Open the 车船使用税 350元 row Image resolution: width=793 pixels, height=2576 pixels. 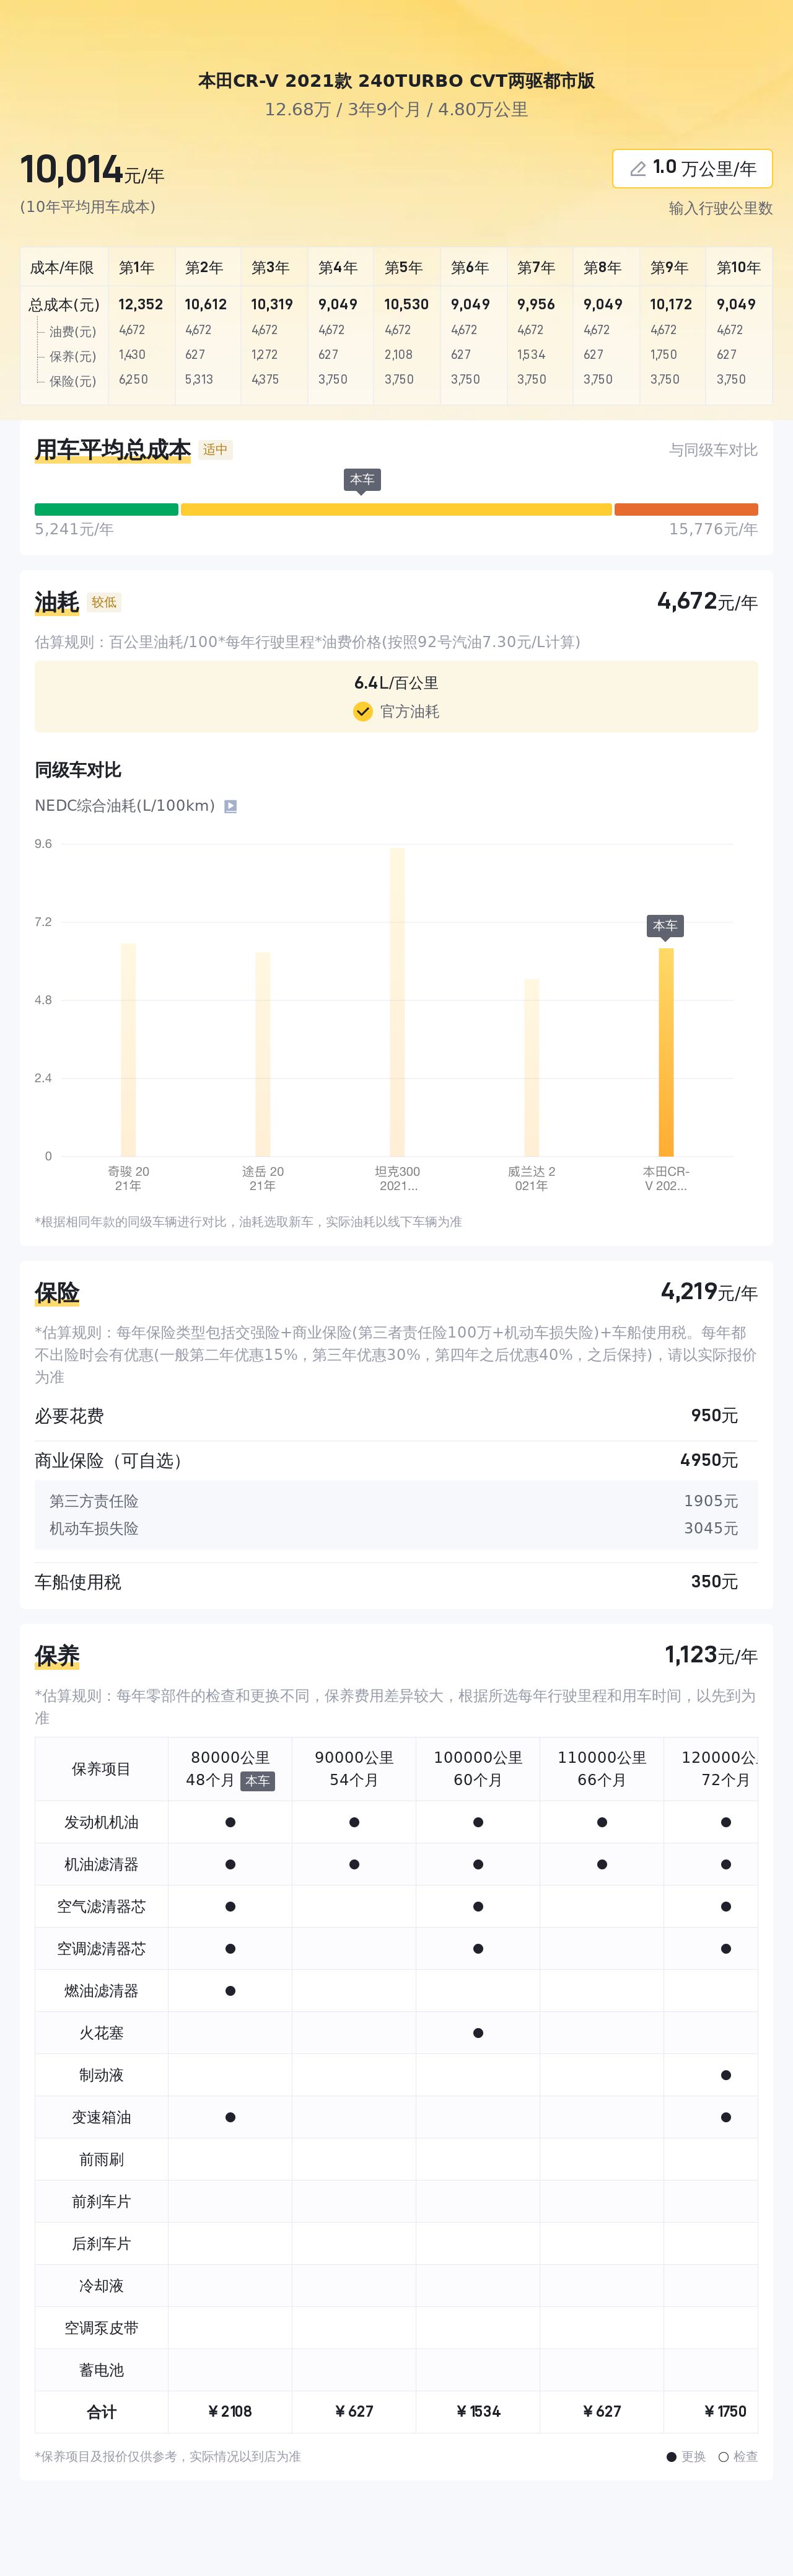tap(396, 1582)
